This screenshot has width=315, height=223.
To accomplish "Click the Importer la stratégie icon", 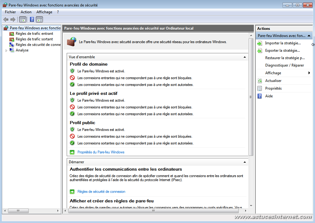I will 260,43.
